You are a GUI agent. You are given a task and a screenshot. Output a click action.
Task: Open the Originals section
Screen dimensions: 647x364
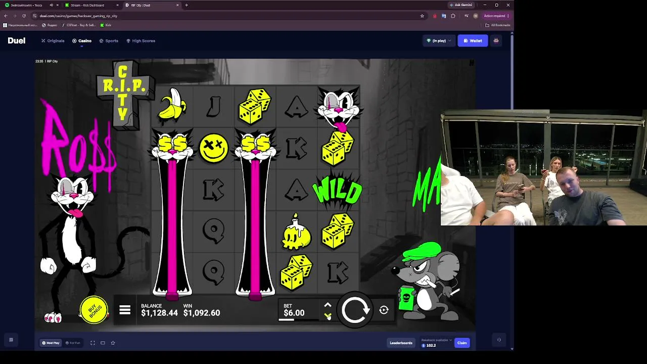53,40
